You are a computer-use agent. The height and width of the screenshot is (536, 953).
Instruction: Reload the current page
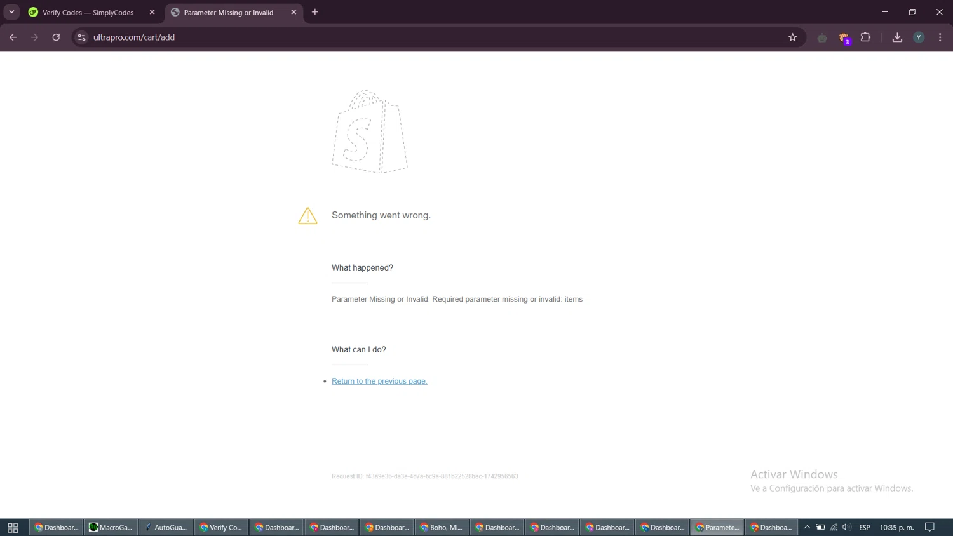pos(56,37)
